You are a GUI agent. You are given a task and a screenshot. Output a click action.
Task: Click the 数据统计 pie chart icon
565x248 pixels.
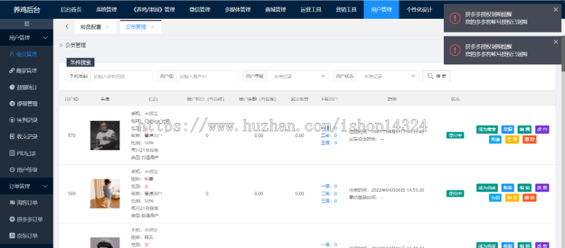tap(12, 87)
